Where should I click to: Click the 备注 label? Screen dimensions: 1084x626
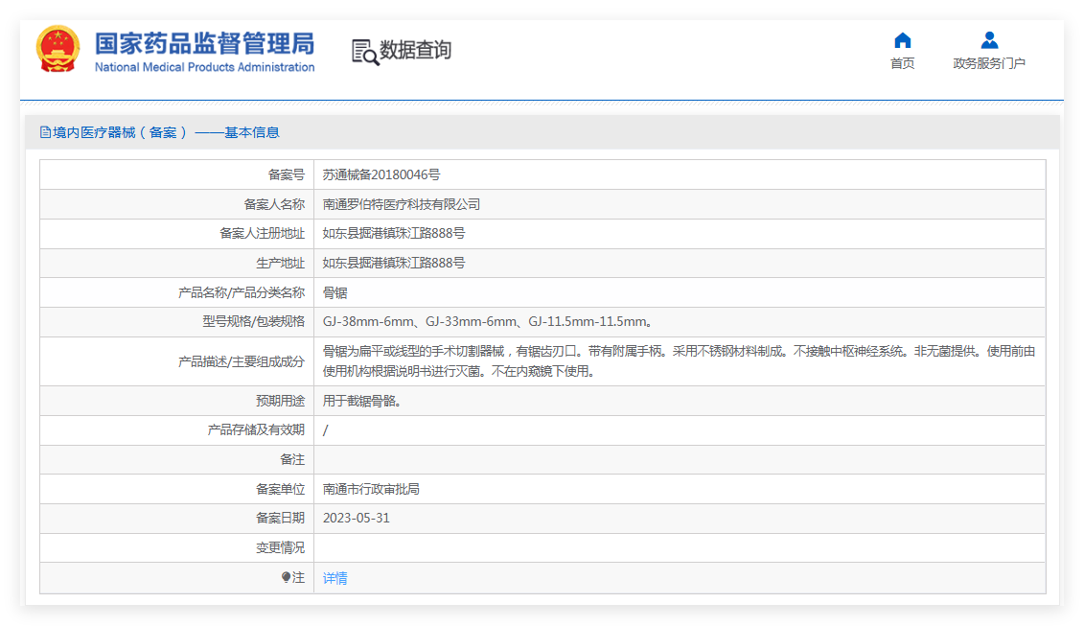click(x=292, y=460)
